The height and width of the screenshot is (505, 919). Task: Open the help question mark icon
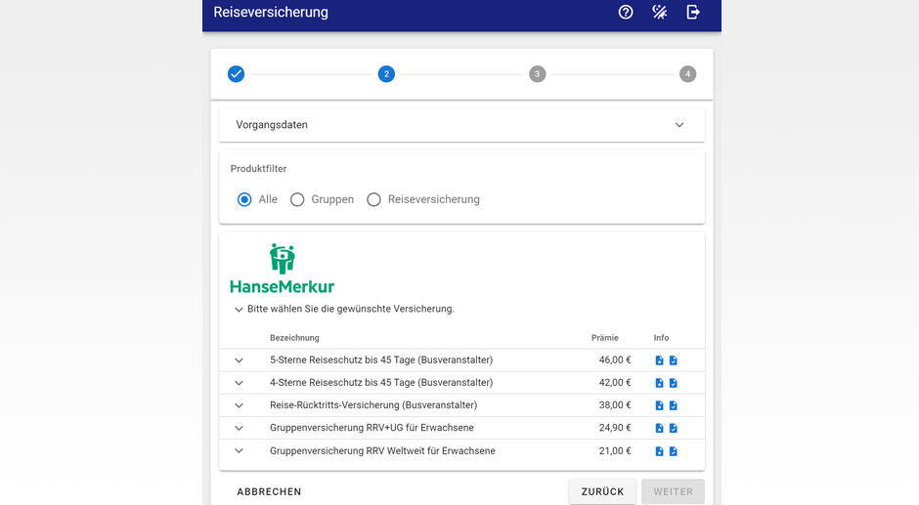click(626, 13)
